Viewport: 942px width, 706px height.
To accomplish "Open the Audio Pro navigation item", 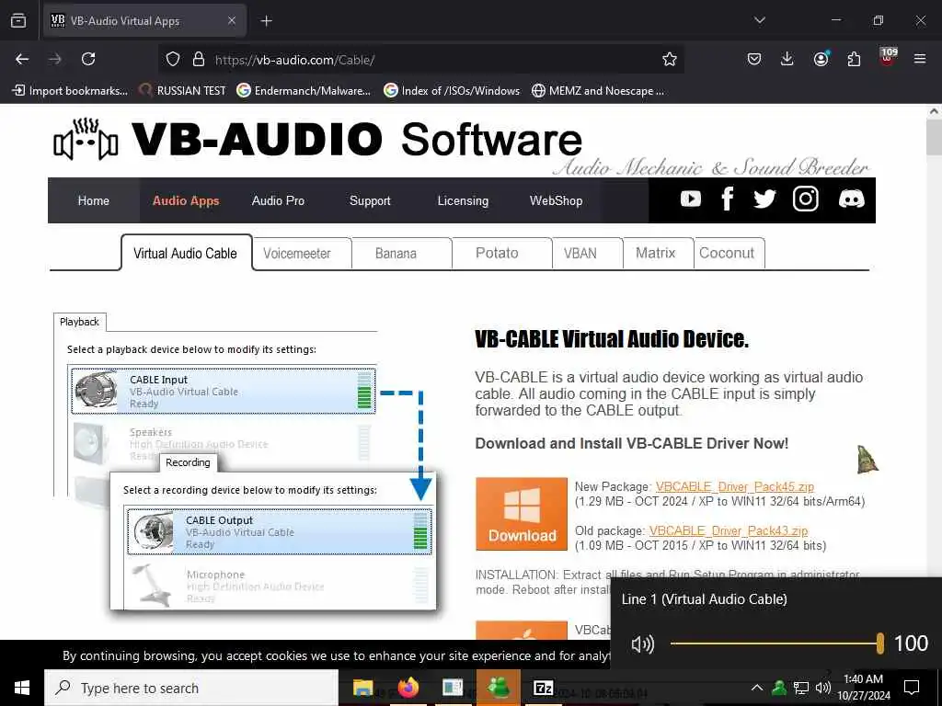I will pyautogui.click(x=278, y=200).
